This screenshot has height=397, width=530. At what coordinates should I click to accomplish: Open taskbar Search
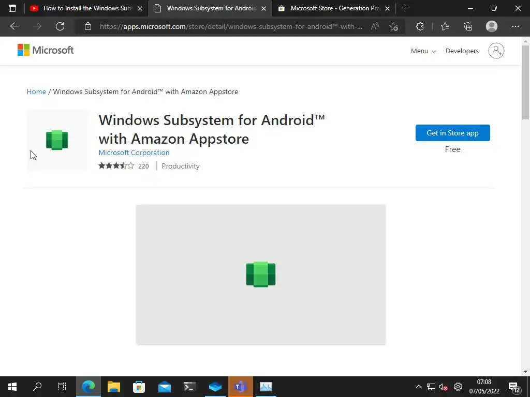37,387
